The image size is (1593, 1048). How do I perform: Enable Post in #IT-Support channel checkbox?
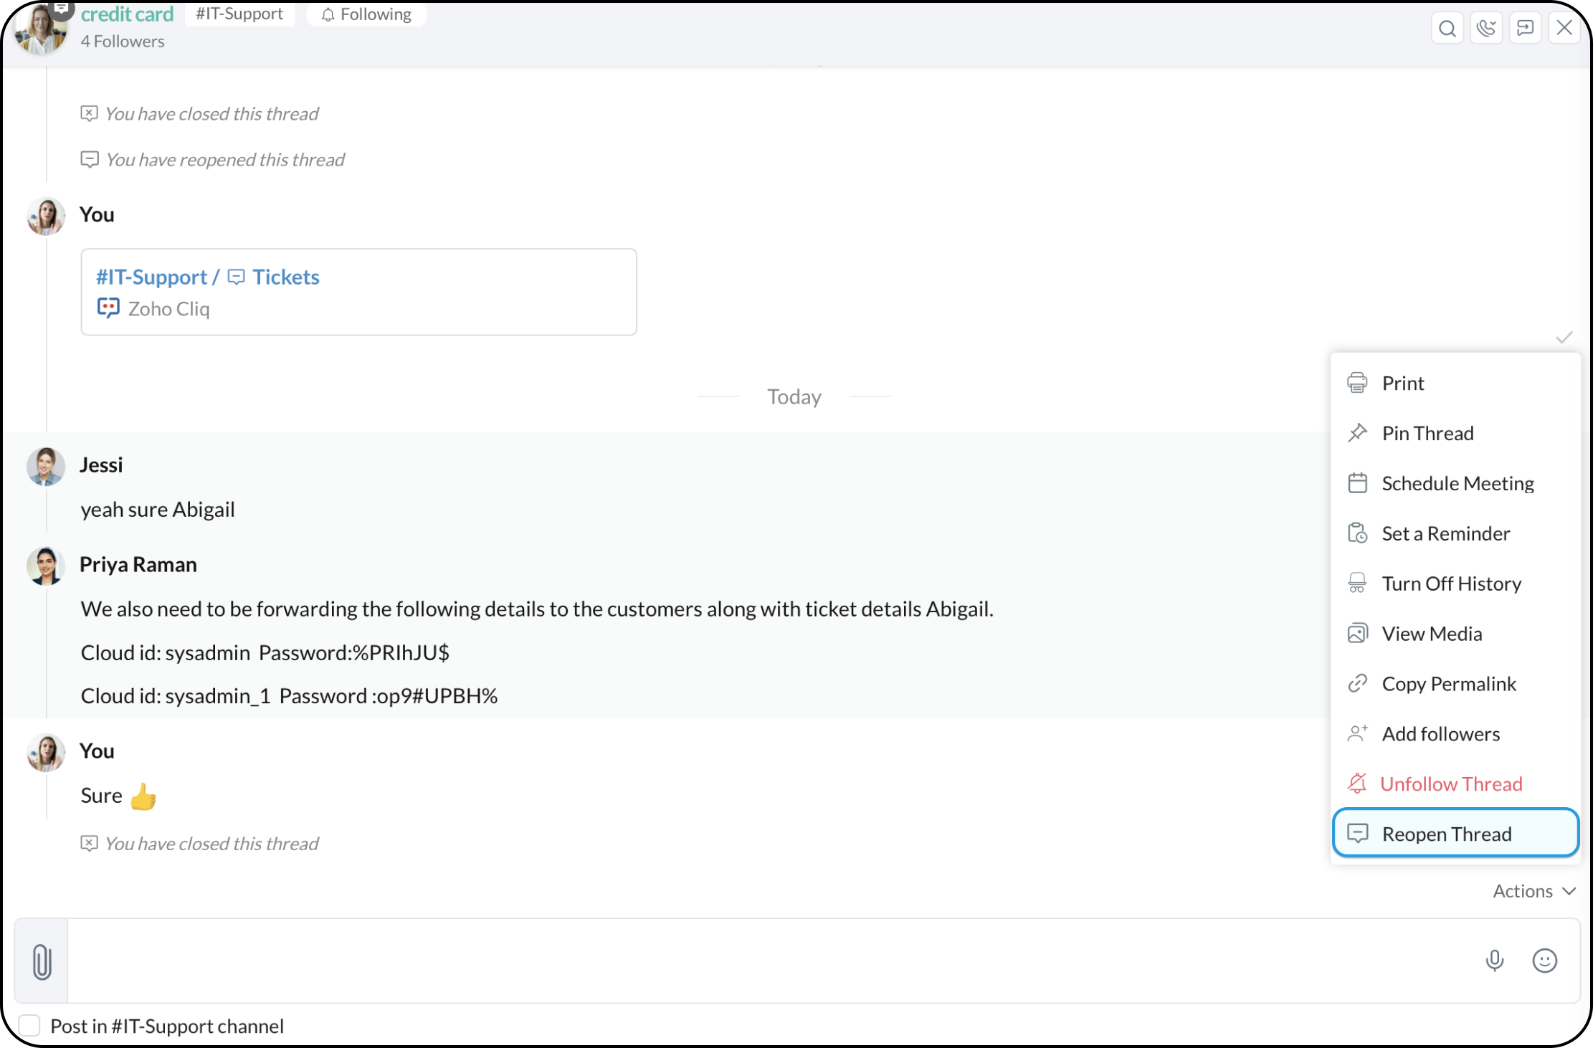pos(29,1026)
